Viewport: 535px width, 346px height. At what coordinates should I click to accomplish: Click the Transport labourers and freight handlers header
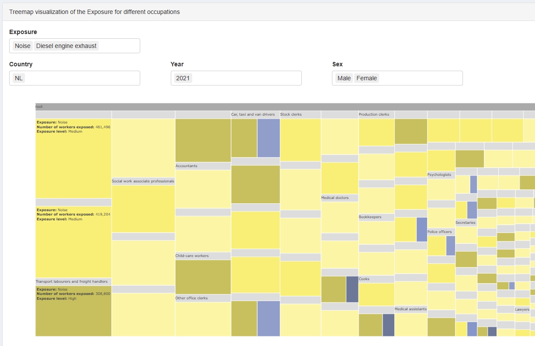point(73,282)
